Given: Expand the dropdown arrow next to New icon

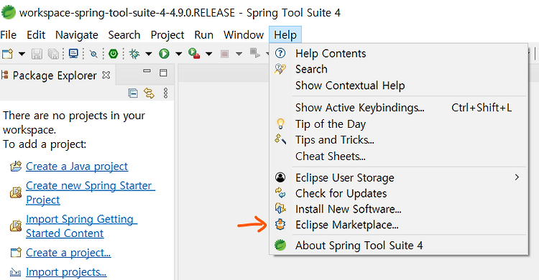Looking at the screenshot, I should coord(22,54).
